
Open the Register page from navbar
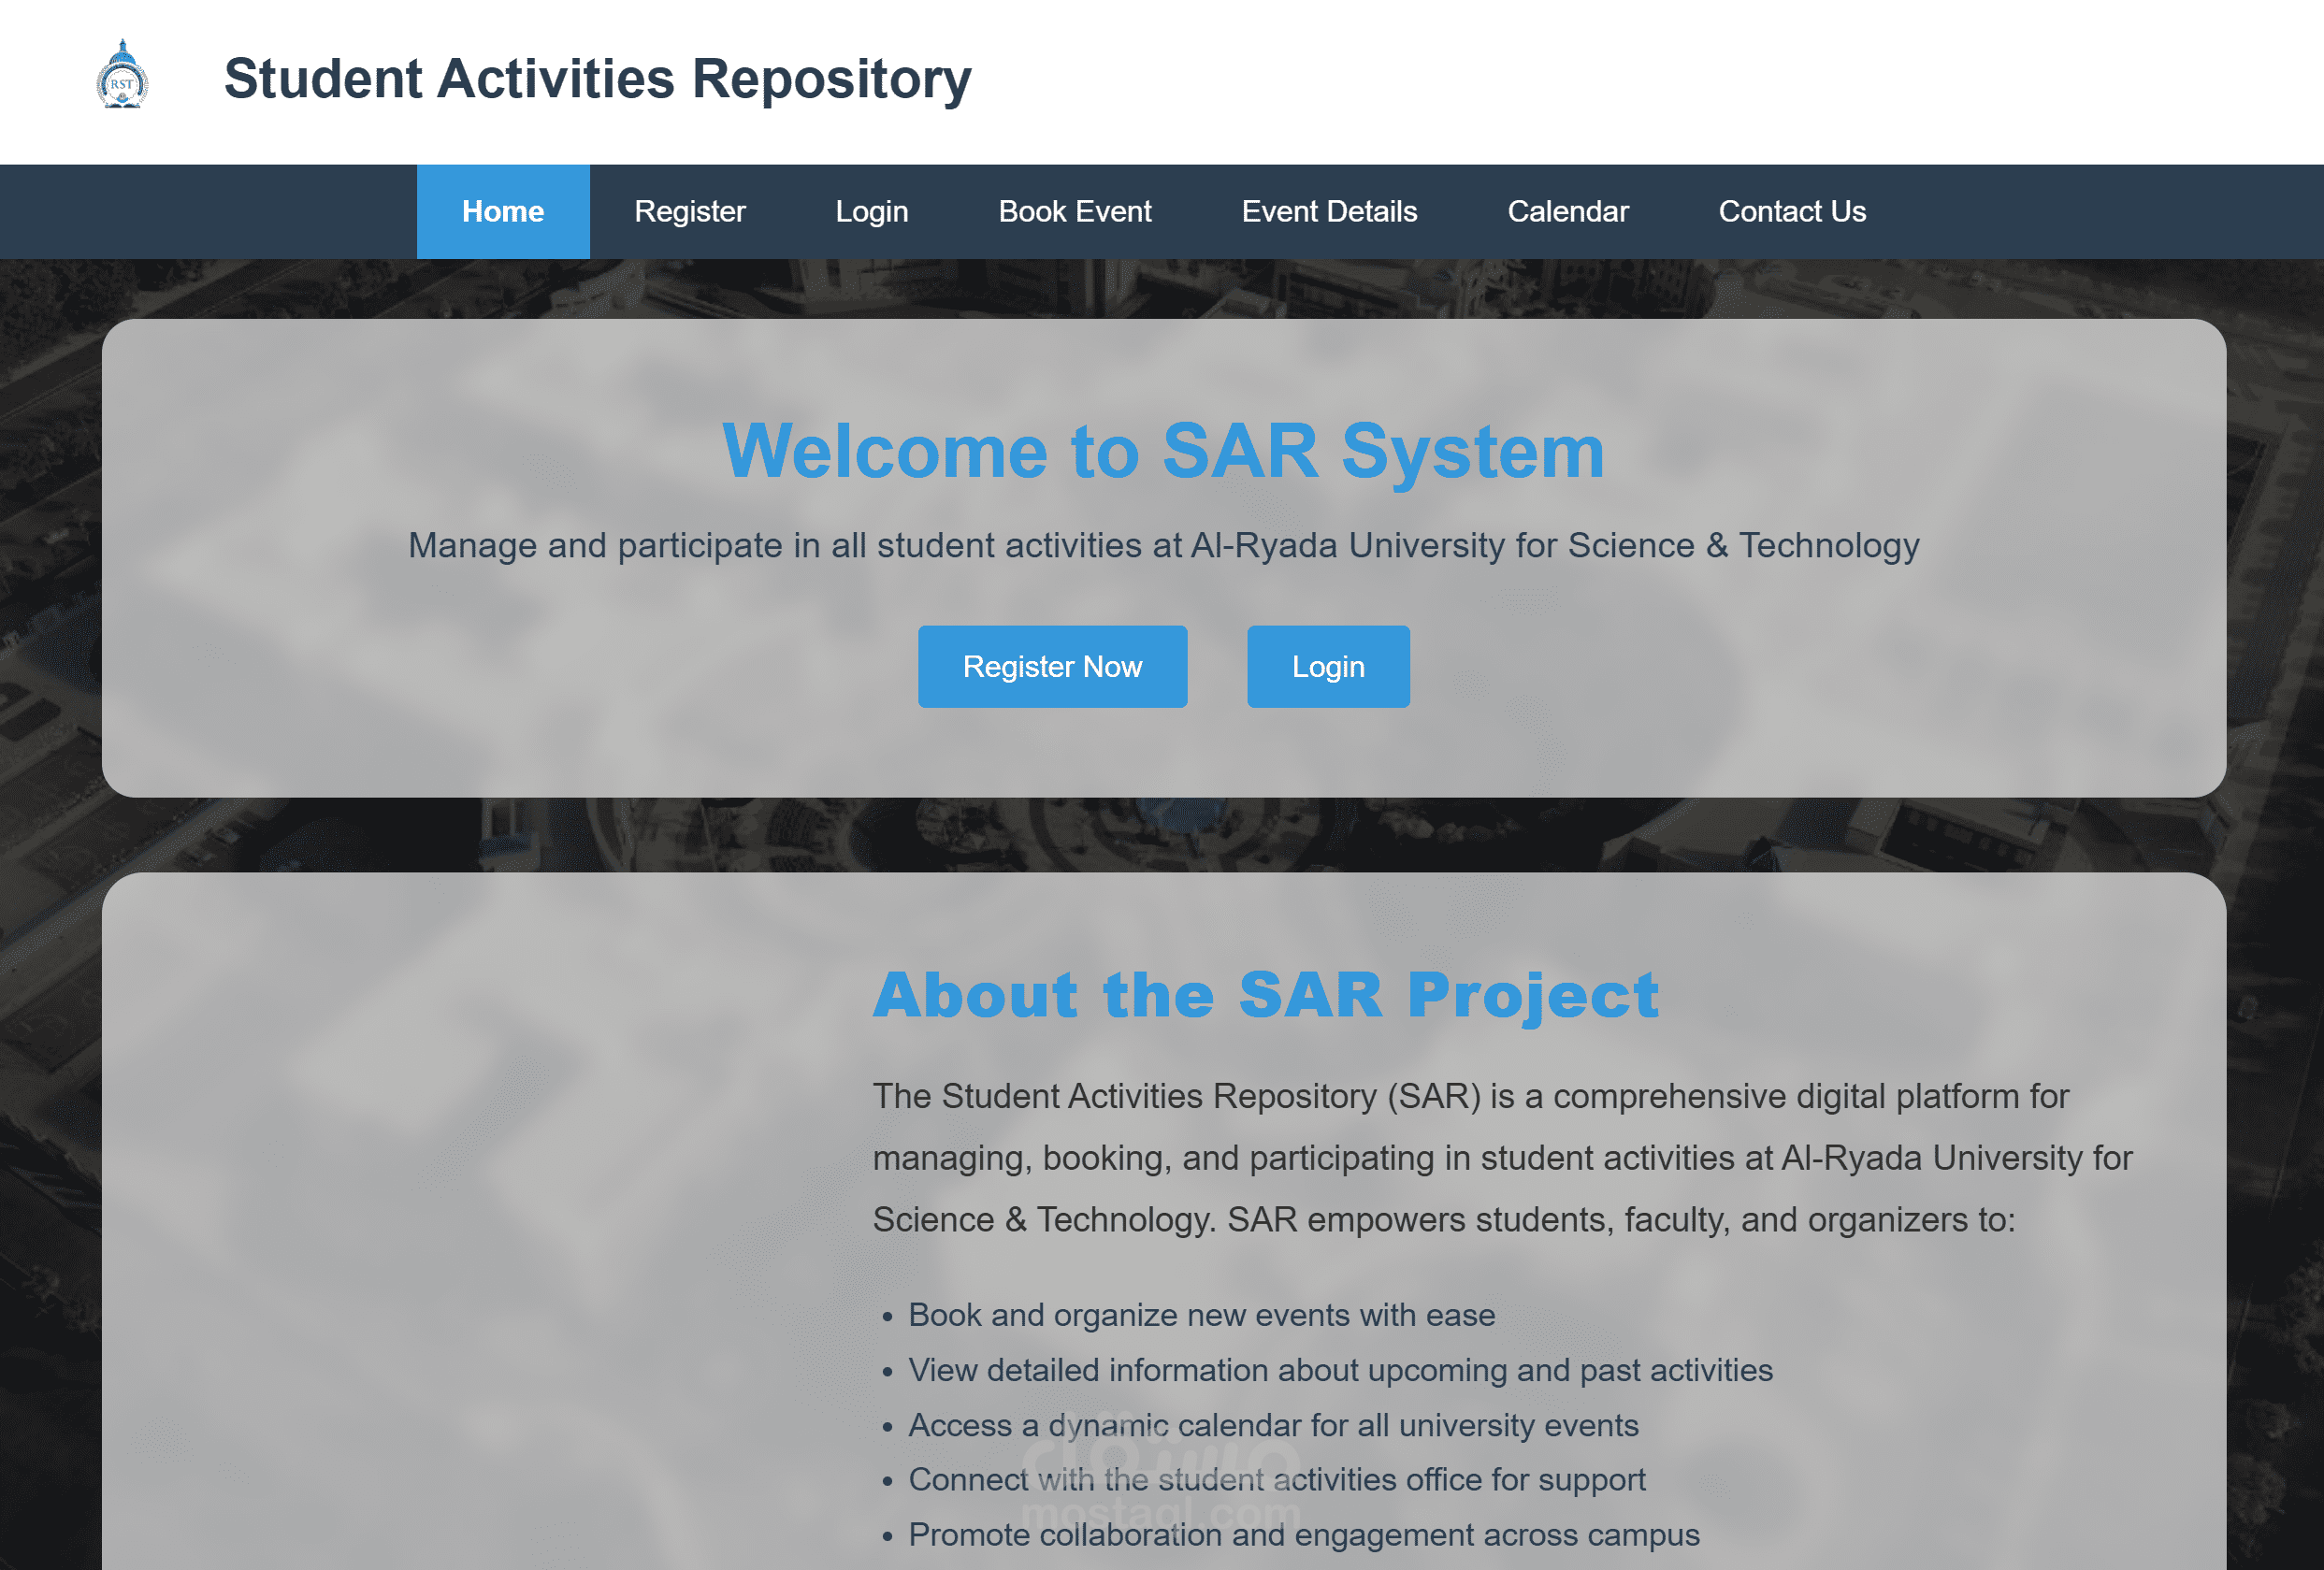point(689,211)
